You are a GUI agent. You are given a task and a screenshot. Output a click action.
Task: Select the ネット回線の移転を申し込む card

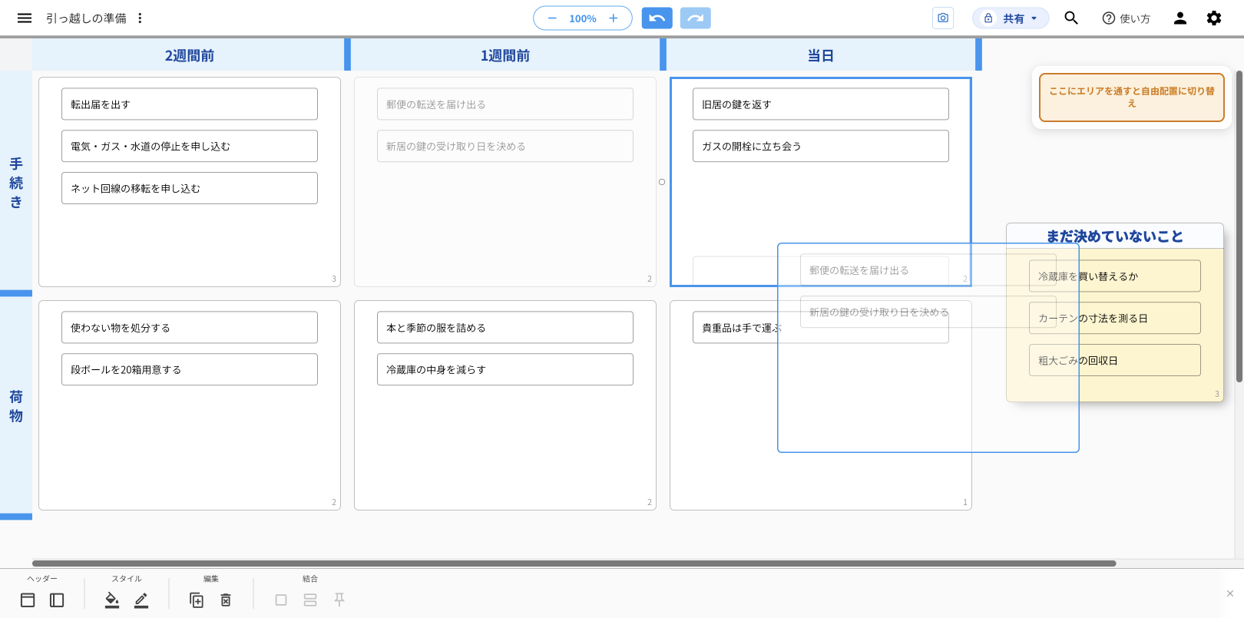(x=190, y=188)
